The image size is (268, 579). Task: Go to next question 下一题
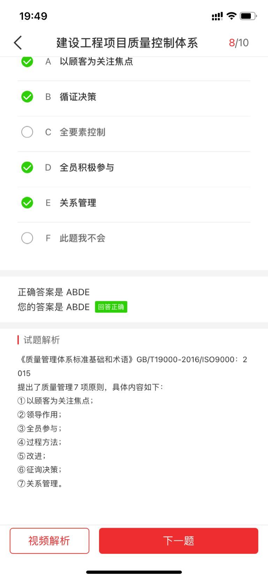click(x=178, y=541)
